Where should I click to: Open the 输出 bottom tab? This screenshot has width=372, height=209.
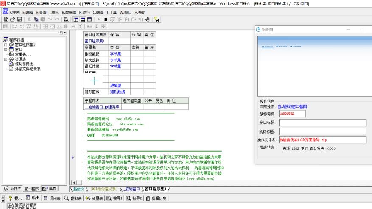click(33, 198)
